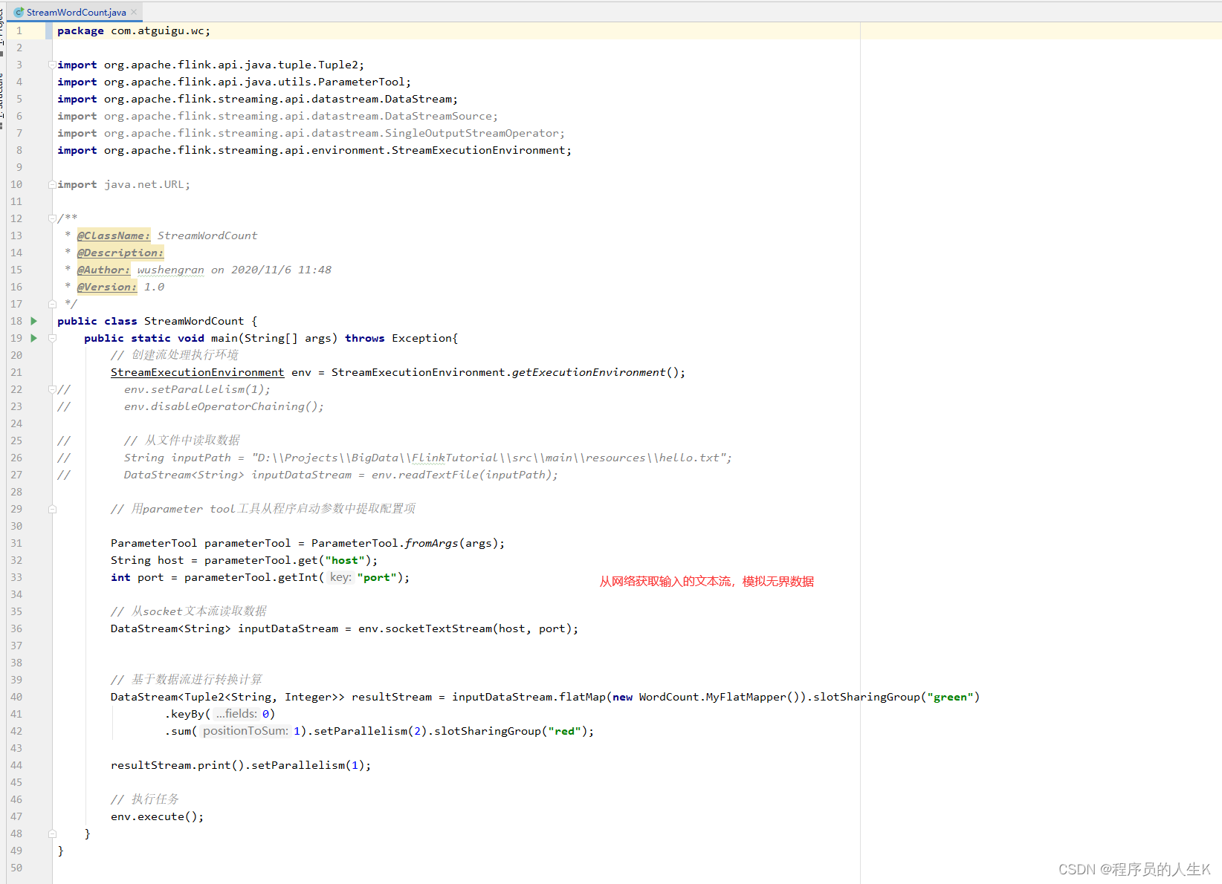Click the StreamExecutionEnvironment underlined type link

click(x=197, y=372)
